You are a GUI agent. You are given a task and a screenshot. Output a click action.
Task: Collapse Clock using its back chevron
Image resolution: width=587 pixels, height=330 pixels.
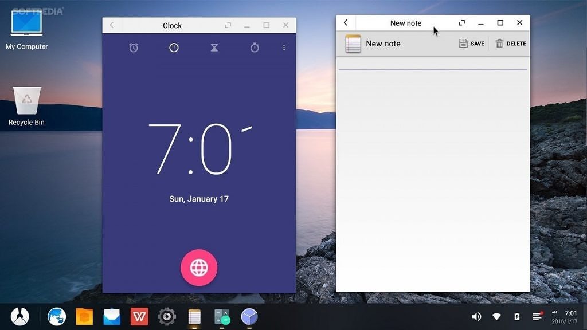click(x=112, y=25)
